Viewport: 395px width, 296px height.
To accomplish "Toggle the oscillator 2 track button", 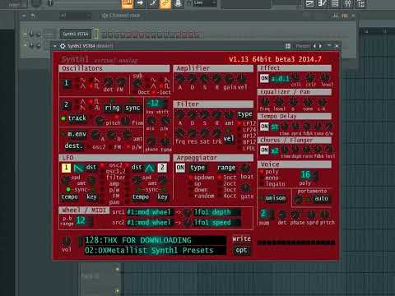I will pyautogui.click(x=77, y=118).
